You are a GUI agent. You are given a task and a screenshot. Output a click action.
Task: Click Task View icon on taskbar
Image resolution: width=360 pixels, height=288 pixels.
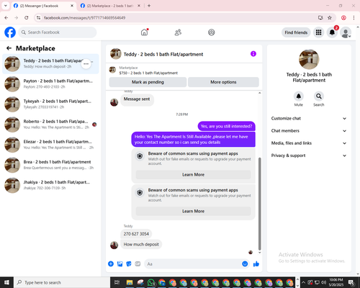coord(117,282)
